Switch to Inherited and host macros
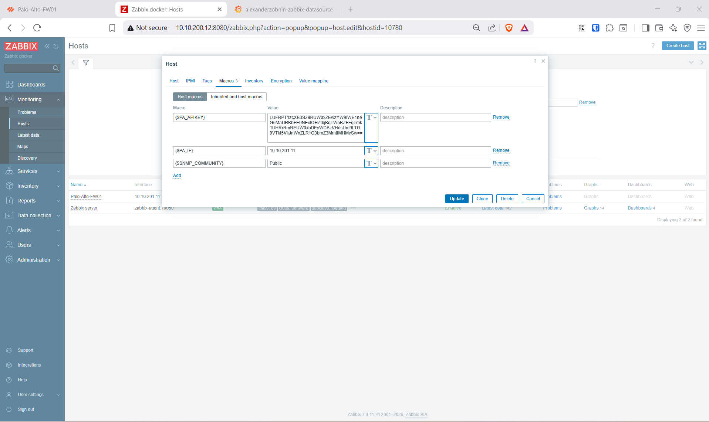Screen dimensions: 709x422 [236, 97]
